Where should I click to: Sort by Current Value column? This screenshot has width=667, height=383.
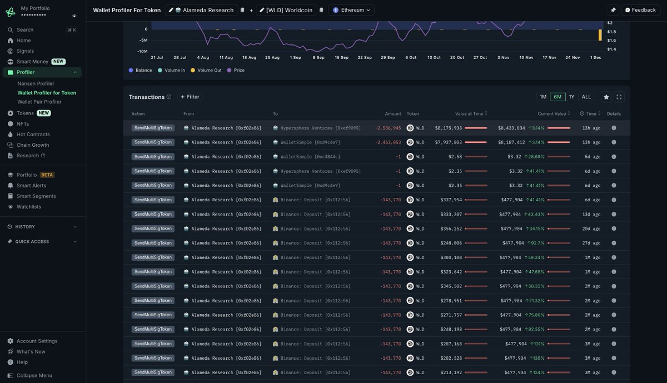pos(554,113)
